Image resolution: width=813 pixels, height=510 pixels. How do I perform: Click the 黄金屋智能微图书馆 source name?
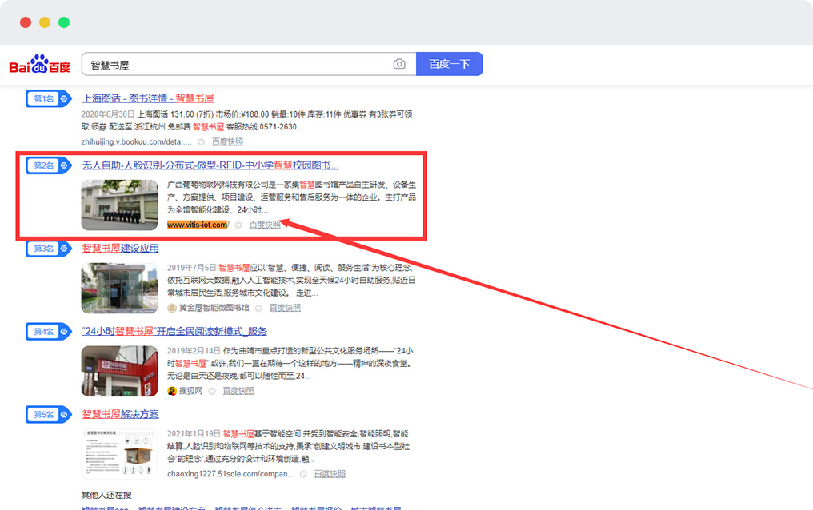pos(214,308)
